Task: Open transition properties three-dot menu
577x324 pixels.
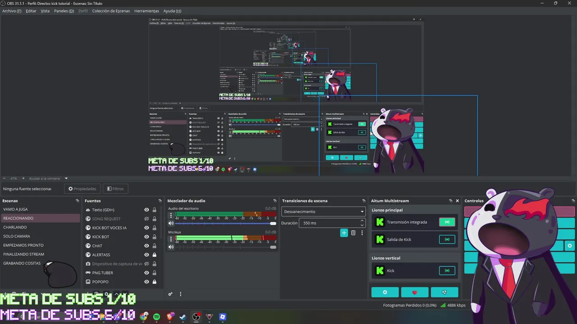Action: tap(362, 233)
